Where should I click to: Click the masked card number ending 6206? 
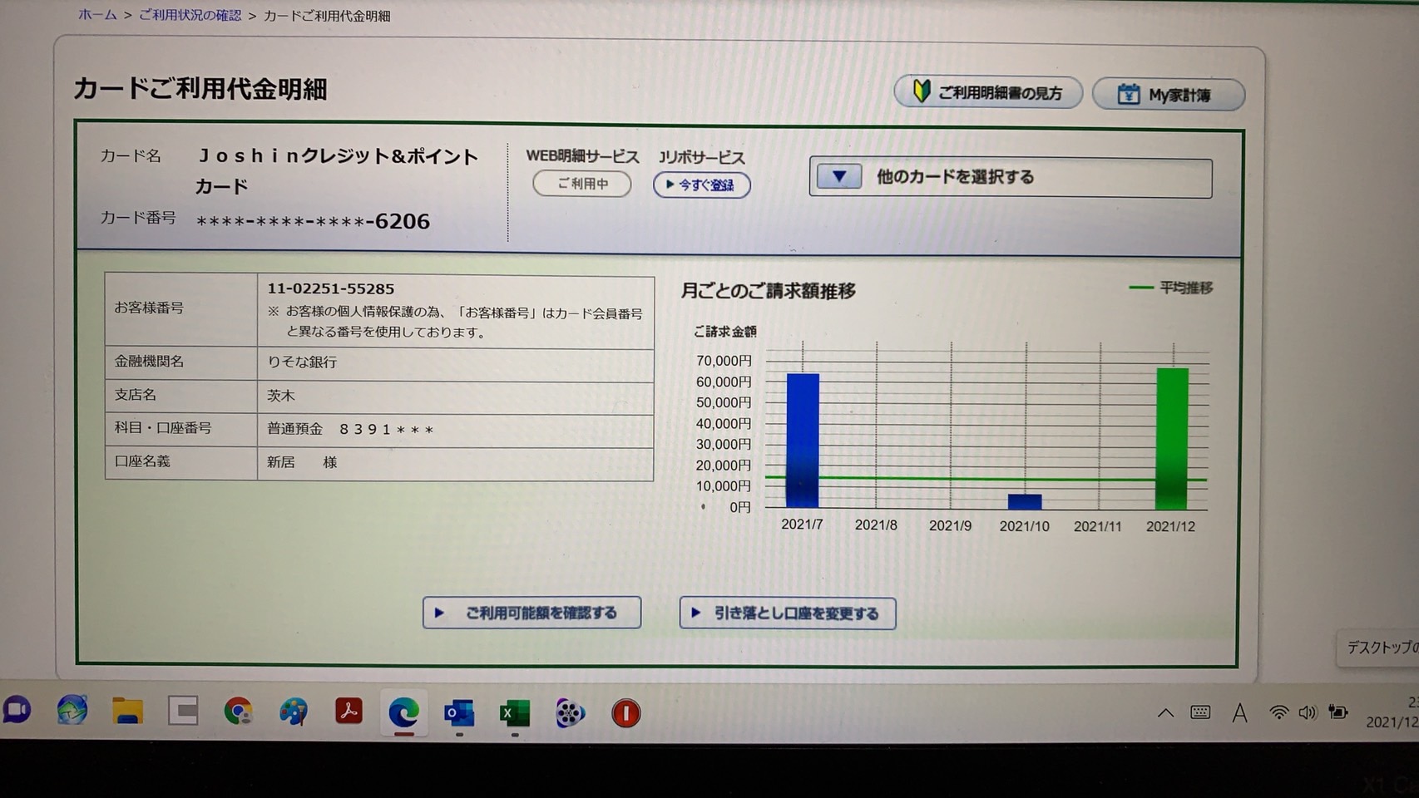313,221
